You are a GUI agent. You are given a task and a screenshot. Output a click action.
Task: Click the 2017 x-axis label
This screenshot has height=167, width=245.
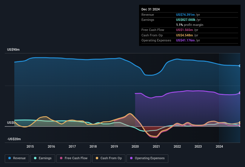point(72,146)
